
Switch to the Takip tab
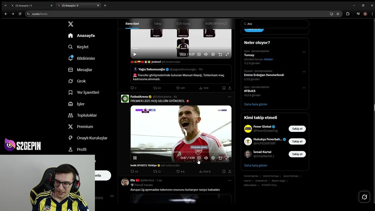pos(158,23)
